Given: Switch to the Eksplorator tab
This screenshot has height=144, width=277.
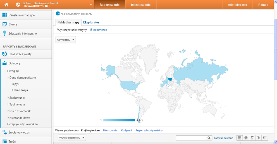Looking at the screenshot, I should [91, 22].
